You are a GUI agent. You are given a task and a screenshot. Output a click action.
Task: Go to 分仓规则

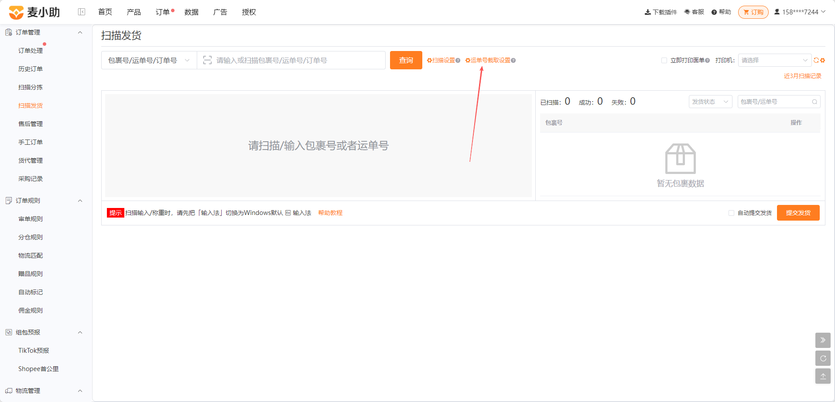(x=31, y=237)
